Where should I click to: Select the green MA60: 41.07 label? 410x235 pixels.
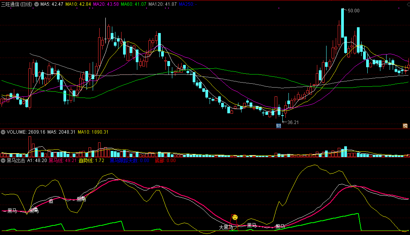point(133,4)
